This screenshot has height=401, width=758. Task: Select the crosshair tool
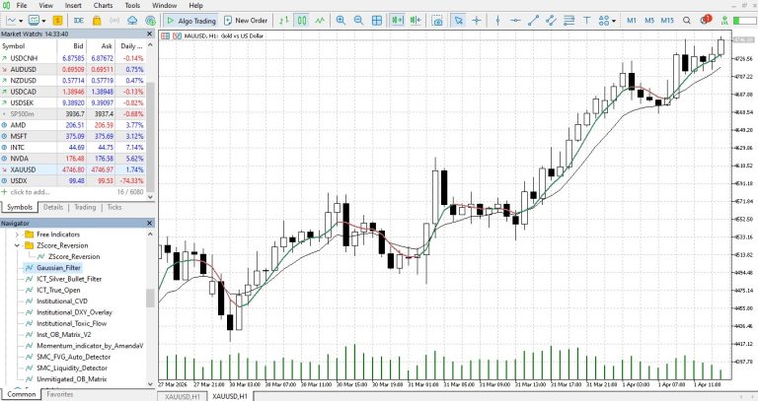pyautogui.click(x=477, y=21)
